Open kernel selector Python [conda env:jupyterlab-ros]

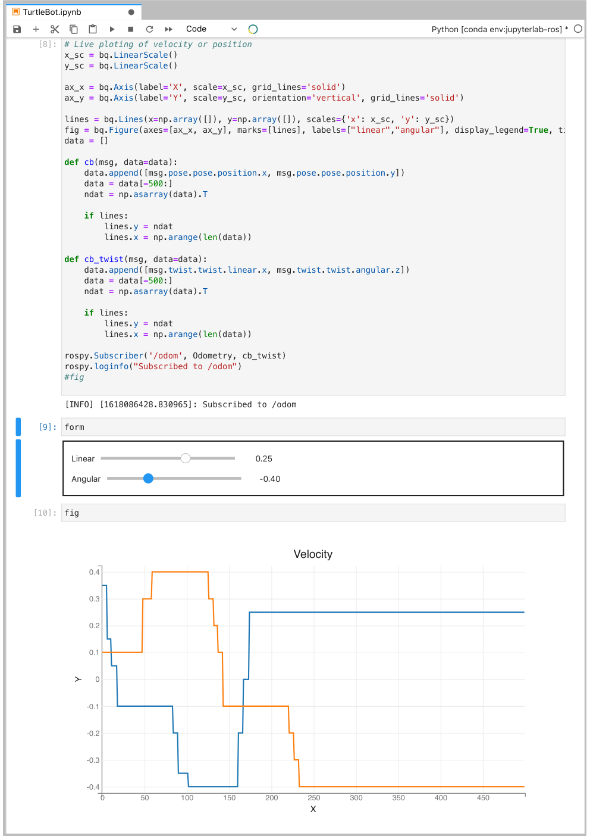[x=500, y=29]
